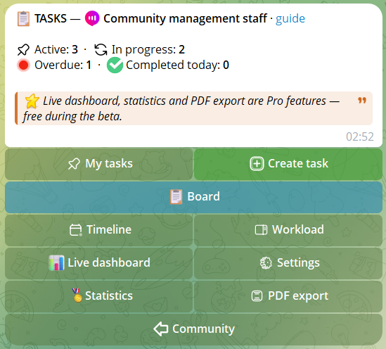Open the Board view

[193, 197]
